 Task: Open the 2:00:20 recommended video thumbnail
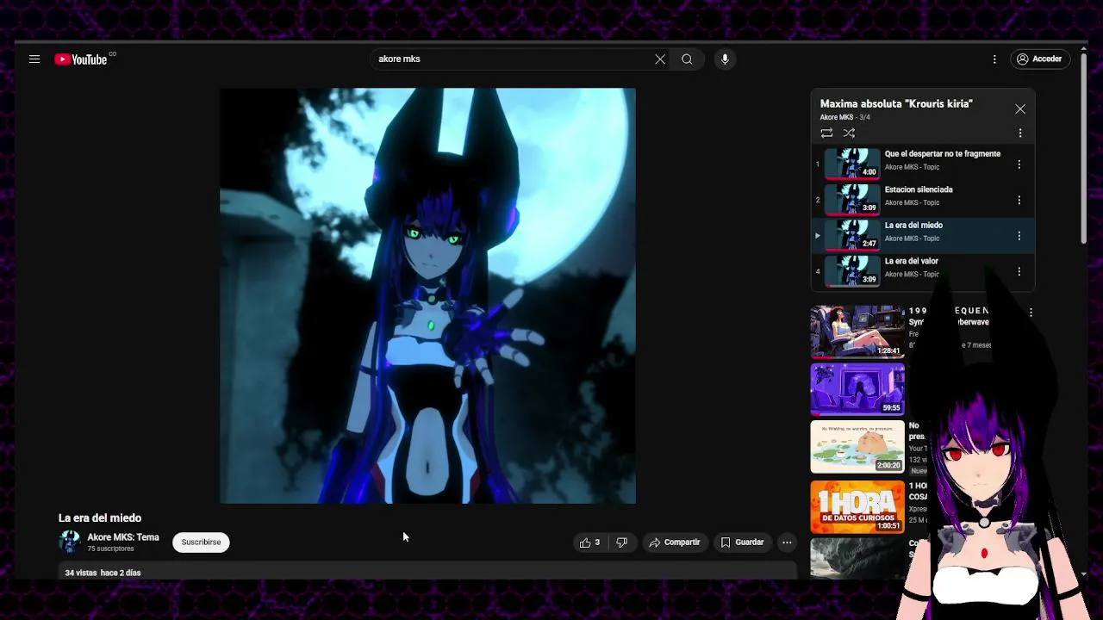[857, 446]
